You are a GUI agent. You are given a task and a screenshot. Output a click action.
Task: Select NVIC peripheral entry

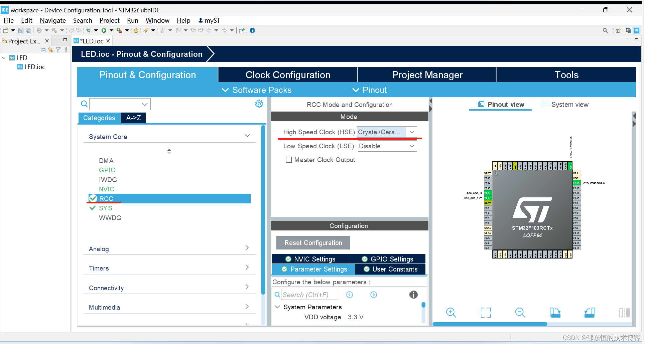click(106, 189)
